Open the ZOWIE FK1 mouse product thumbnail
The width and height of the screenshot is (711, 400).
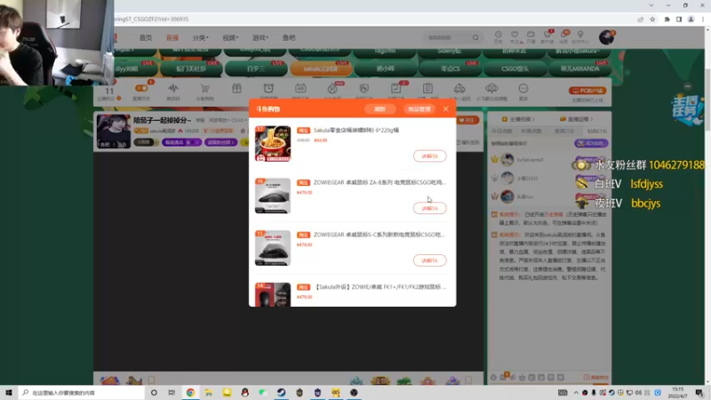(x=273, y=294)
